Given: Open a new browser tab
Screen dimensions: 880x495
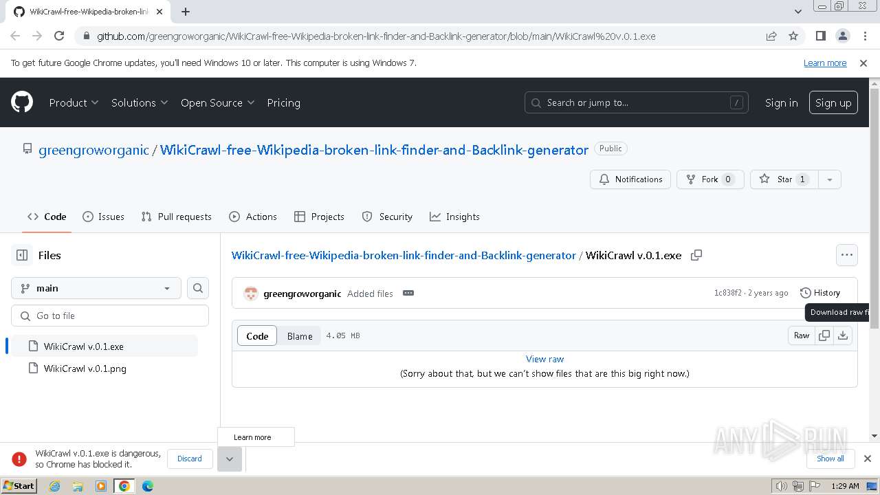Looking at the screenshot, I should tap(186, 12).
